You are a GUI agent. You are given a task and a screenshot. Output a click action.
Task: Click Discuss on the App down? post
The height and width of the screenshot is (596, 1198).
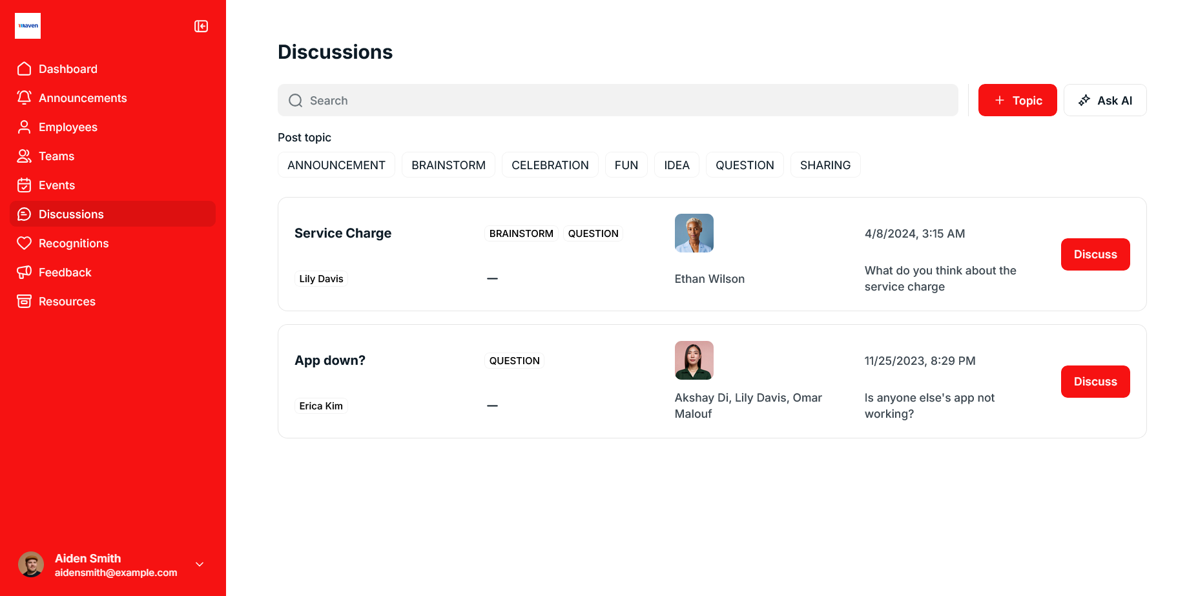point(1095,382)
